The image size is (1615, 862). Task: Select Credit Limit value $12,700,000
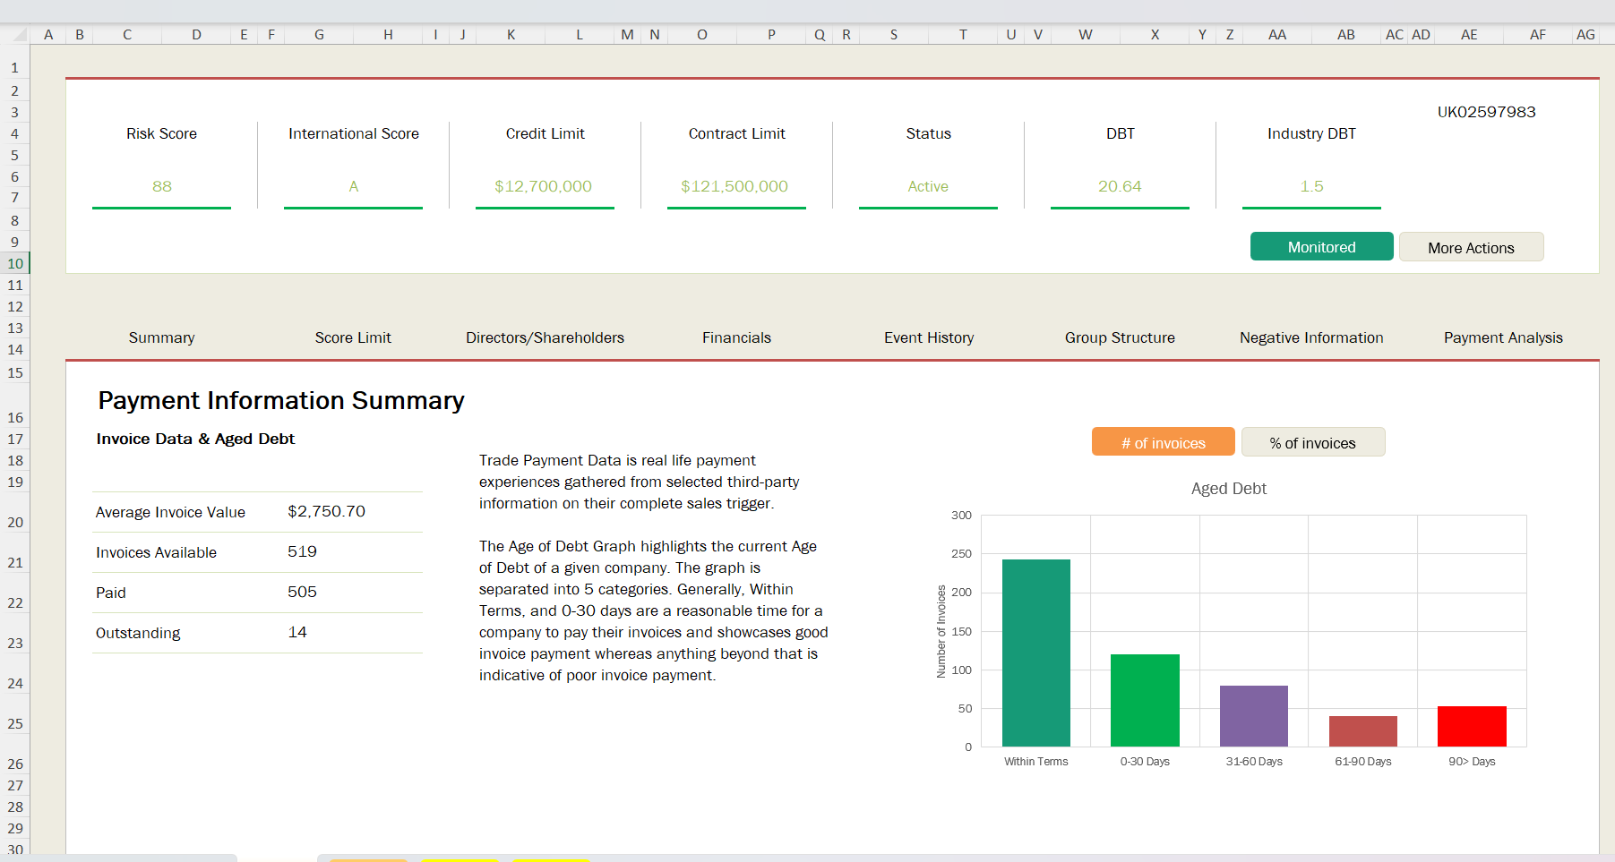(x=544, y=186)
